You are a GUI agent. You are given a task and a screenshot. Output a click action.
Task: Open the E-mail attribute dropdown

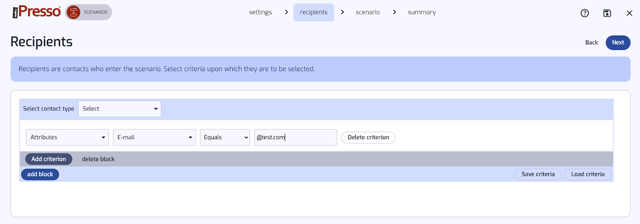click(154, 137)
